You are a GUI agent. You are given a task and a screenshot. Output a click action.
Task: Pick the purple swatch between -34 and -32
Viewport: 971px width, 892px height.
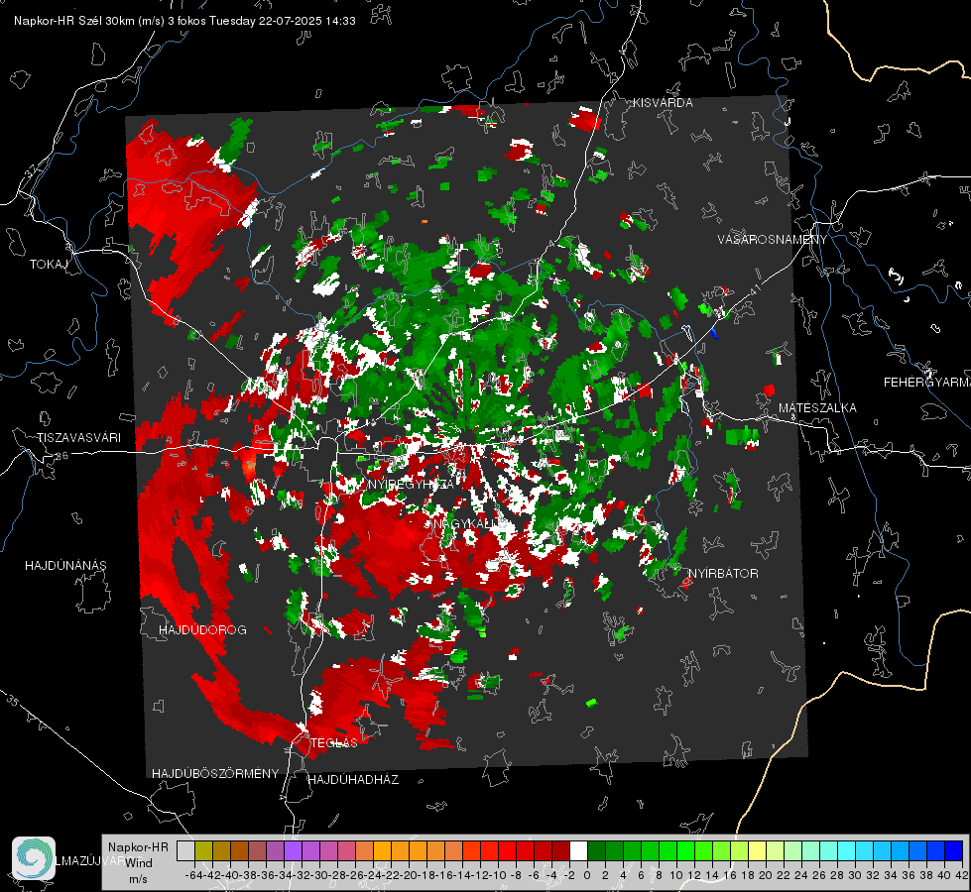point(293,851)
